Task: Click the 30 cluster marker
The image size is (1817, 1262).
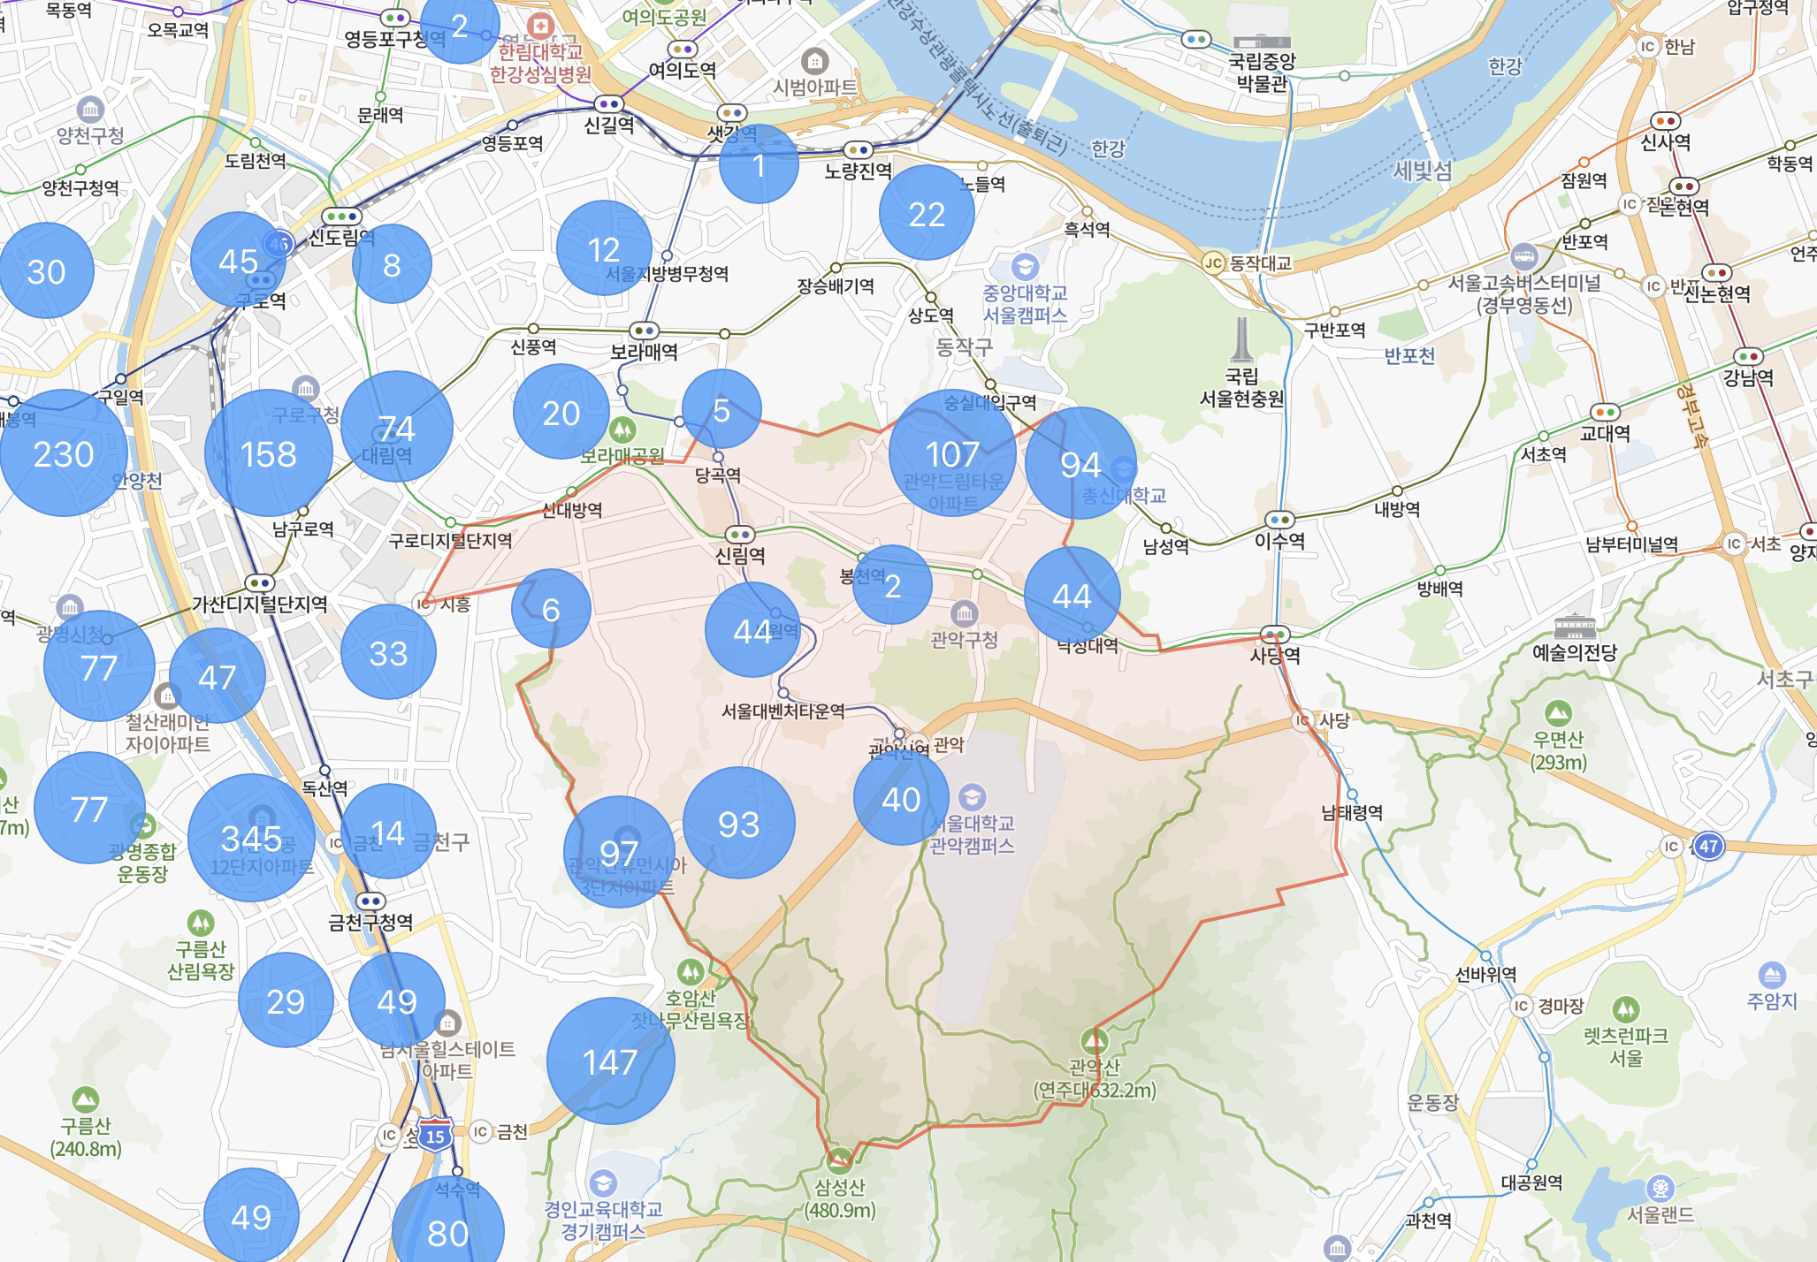Action: click(46, 270)
